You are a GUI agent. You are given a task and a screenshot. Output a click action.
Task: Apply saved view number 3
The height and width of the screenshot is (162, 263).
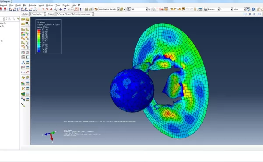(x=47, y=10)
